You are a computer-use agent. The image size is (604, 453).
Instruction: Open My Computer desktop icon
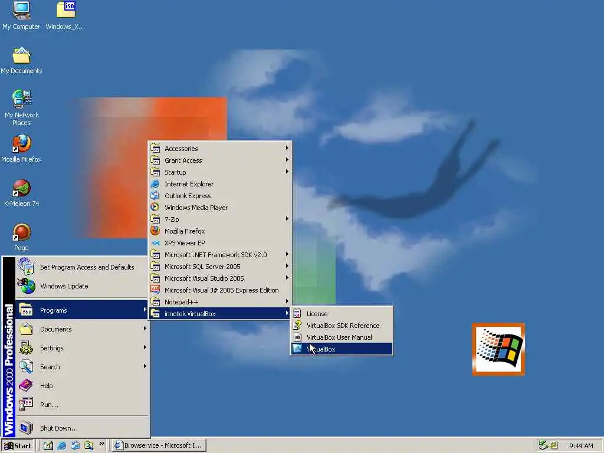(x=21, y=15)
